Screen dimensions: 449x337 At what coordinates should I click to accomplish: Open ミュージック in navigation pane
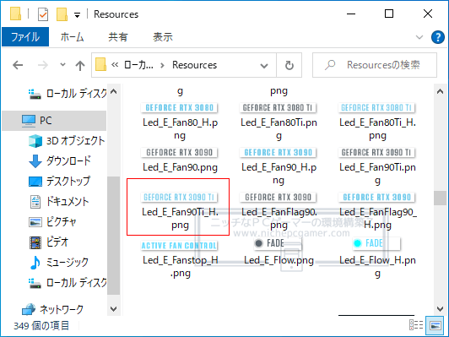[59, 262]
